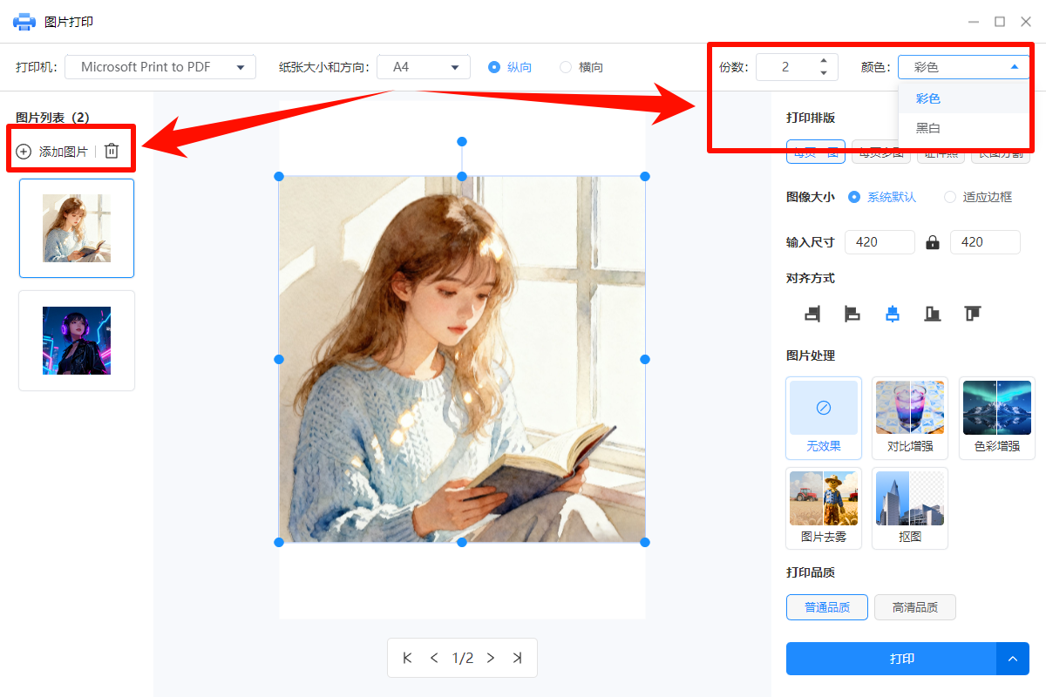This screenshot has width=1046, height=697.
Task: Select 黑白 from the color dropdown
Action: coord(927,128)
